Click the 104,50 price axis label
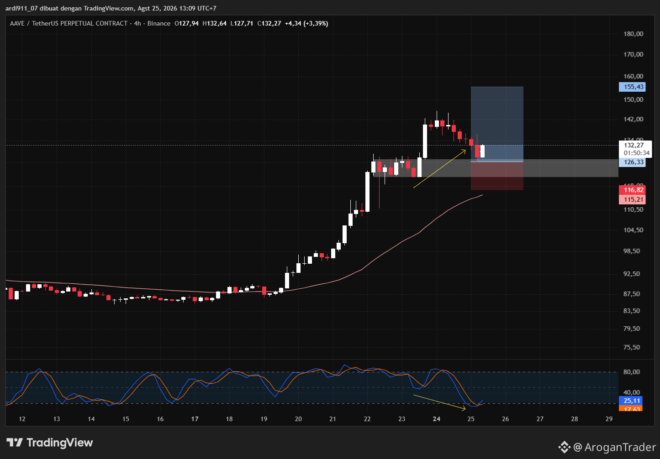Screen dimensions: 660x459 coord(634,230)
